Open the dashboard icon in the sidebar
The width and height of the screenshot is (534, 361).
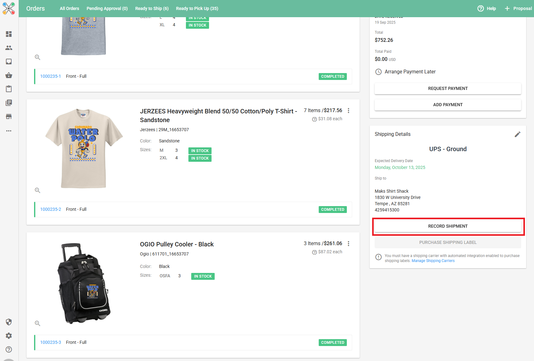9,34
